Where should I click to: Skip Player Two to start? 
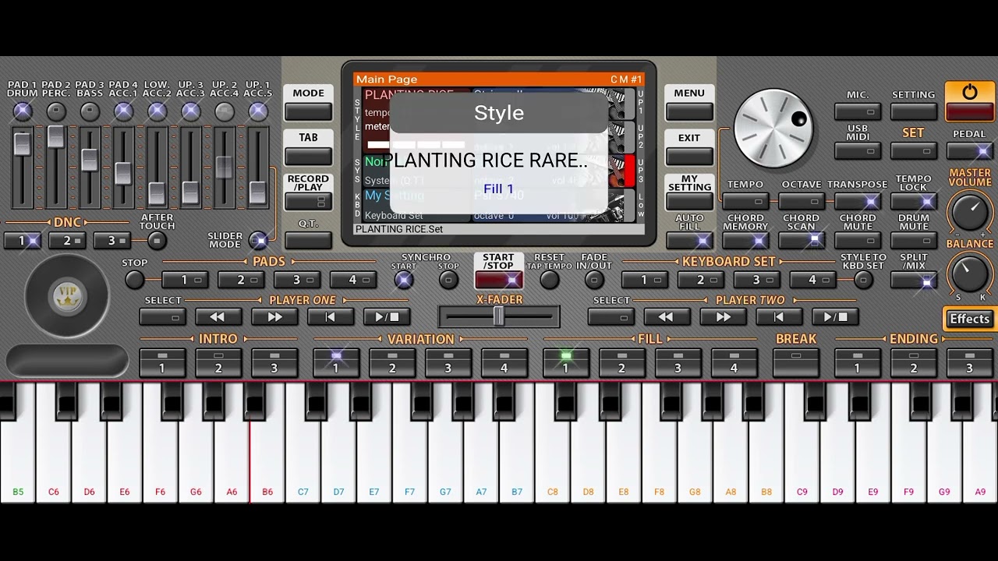(779, 317)
